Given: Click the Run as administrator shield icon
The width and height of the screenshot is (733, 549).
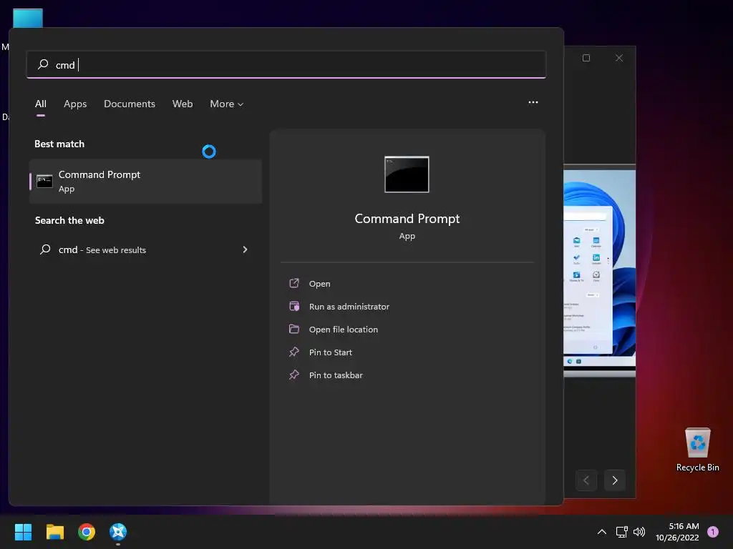Looking at the screenshot, I should [x=294, y=306].
